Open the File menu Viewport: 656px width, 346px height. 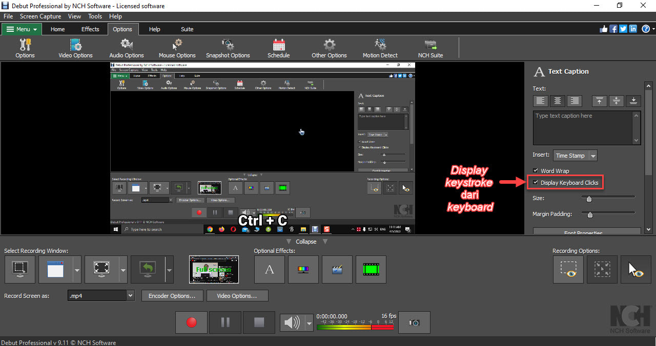coord(8,16)
